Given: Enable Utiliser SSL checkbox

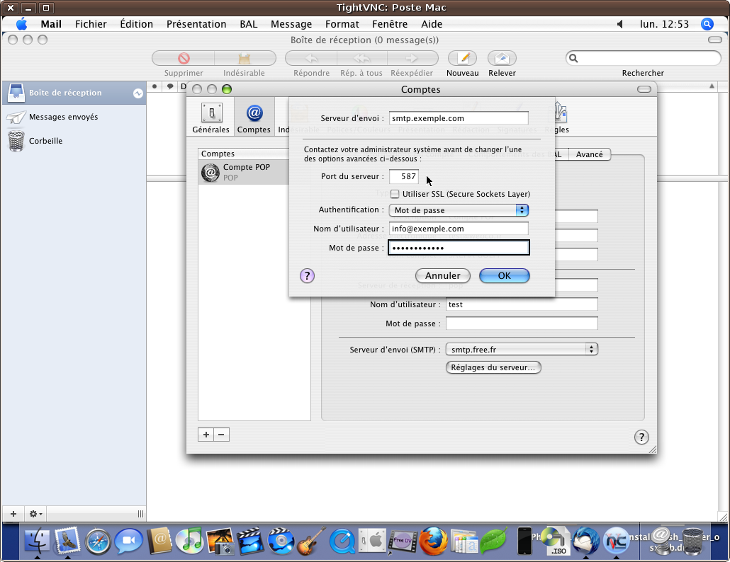Looking at the screenshot, I should [x=395, y=194].
